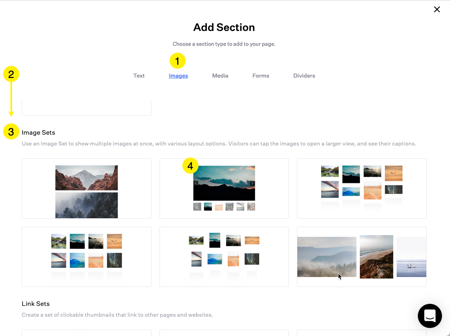This screenshot has height=336, width=450.
Task: Choose the carousel with thumbnails layout
Action: coord(224,188)
